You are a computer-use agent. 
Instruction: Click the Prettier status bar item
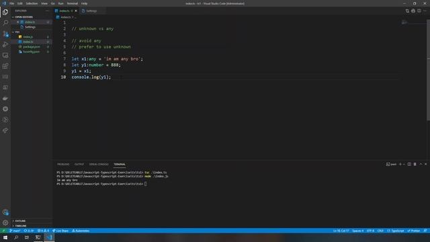pyautogui.click(x=414, y=231)
